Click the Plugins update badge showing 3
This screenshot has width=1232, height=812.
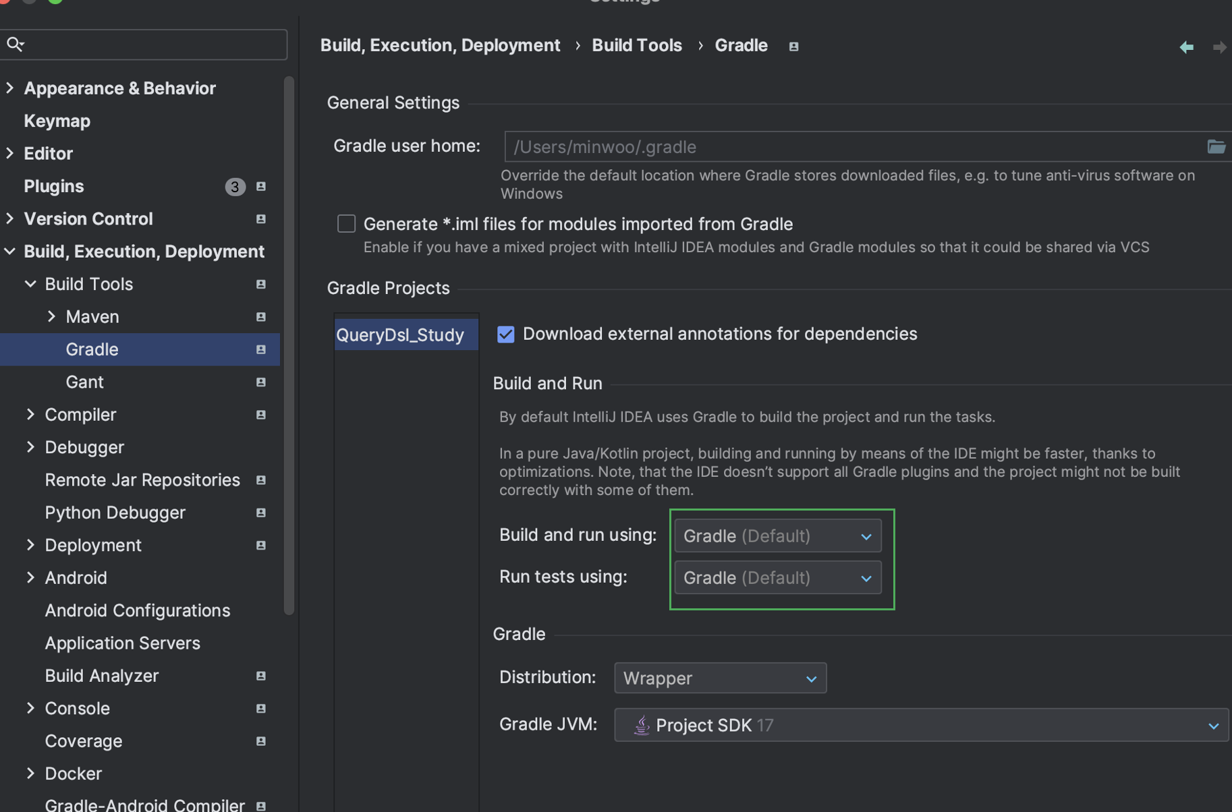coord(235,187)
